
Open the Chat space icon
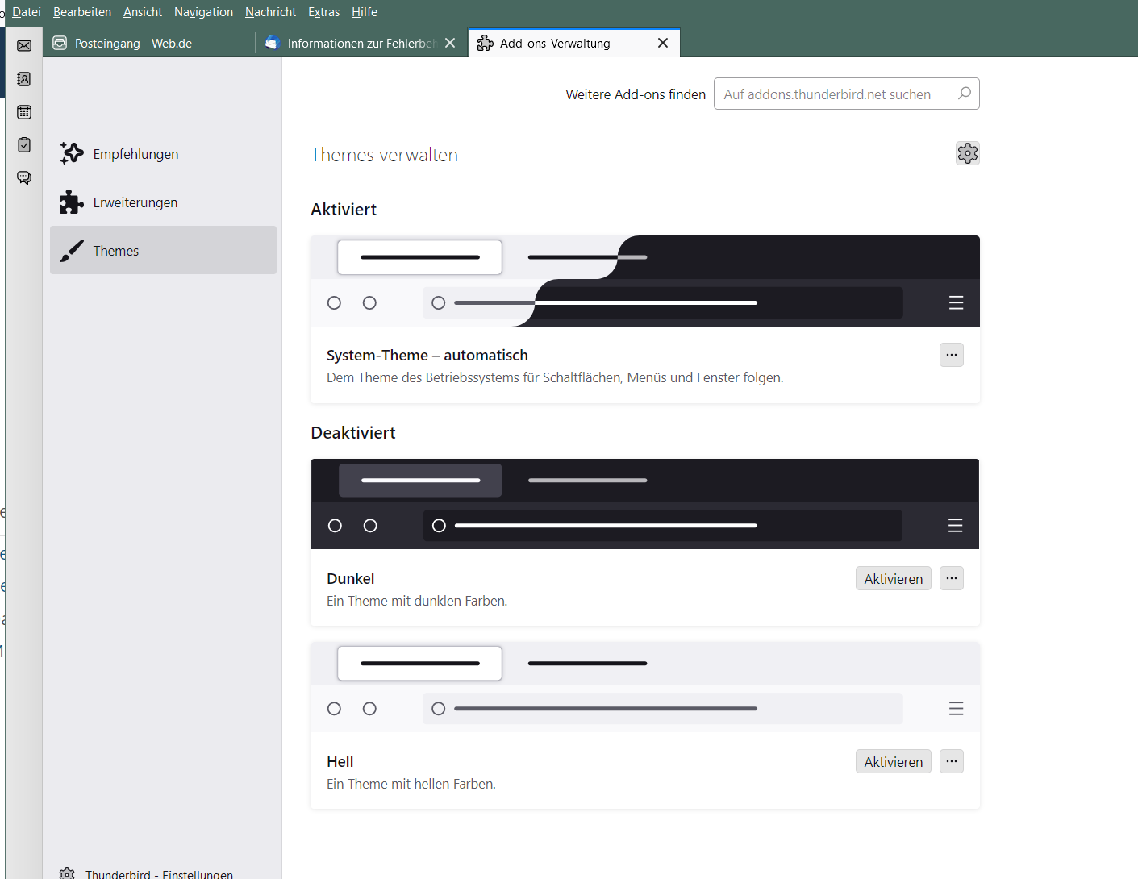[24, 177]
